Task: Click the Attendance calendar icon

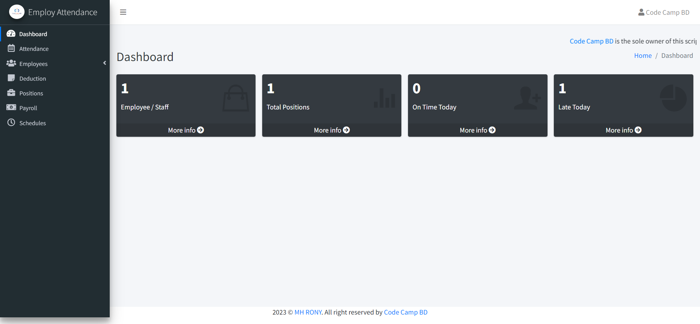Action: pyautogui.click(x=11, y=48)
